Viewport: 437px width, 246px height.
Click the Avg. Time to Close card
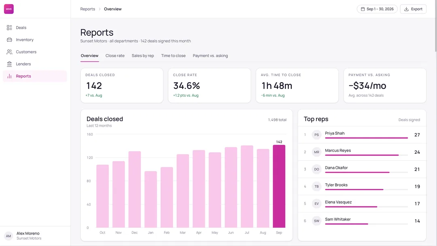[x=297, y=85]
